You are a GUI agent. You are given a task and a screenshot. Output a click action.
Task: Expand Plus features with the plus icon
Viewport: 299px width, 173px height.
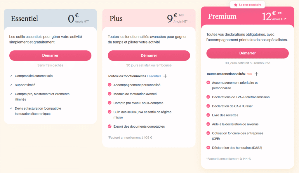256,74
